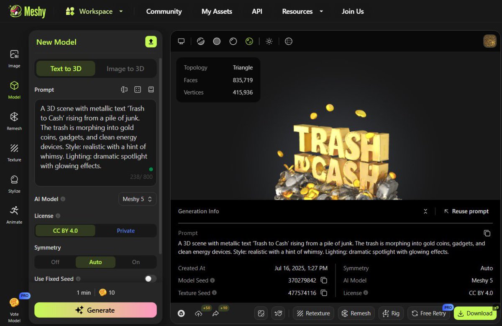Switch to the Image to 3D tab
The width and height of the screenshot is (502, 326).
125,69
